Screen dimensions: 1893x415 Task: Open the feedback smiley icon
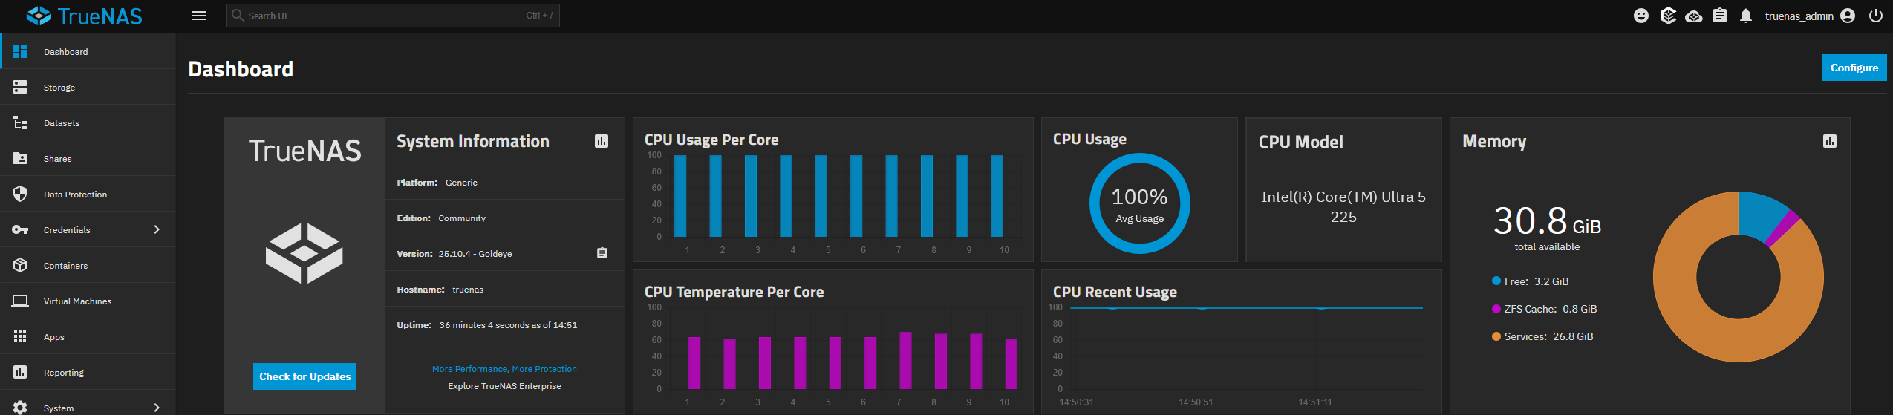tap(1641, 16)
